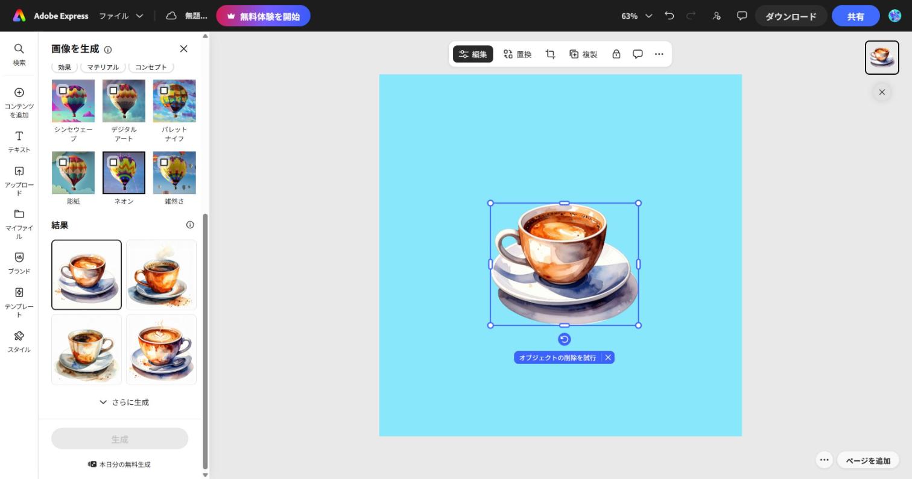This screenshot has height=479, width=912.
Task: Open the スタイル style panel
Action: [x=19, y=341]
